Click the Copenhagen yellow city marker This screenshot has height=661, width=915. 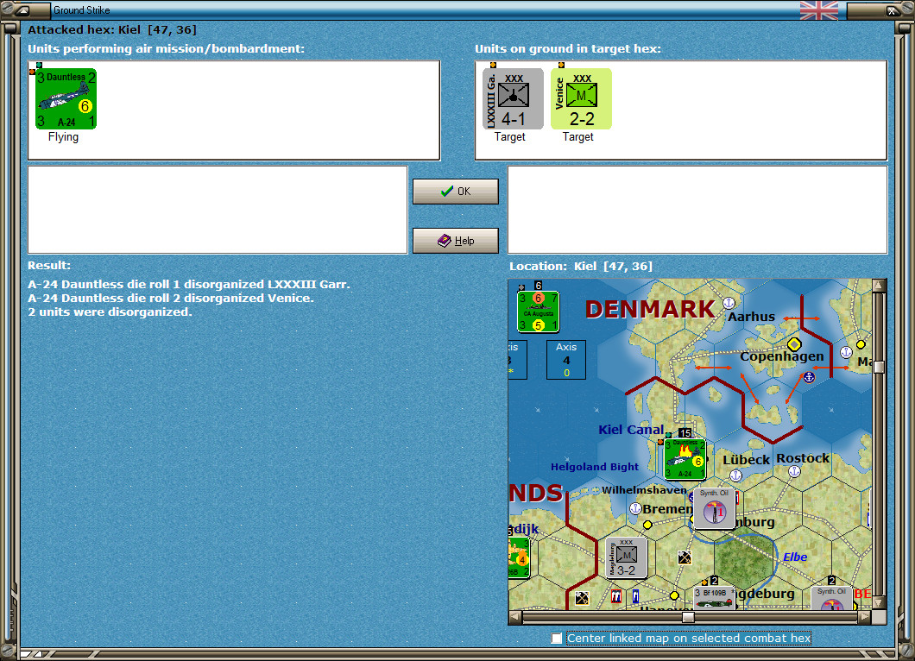coord(794,344)
